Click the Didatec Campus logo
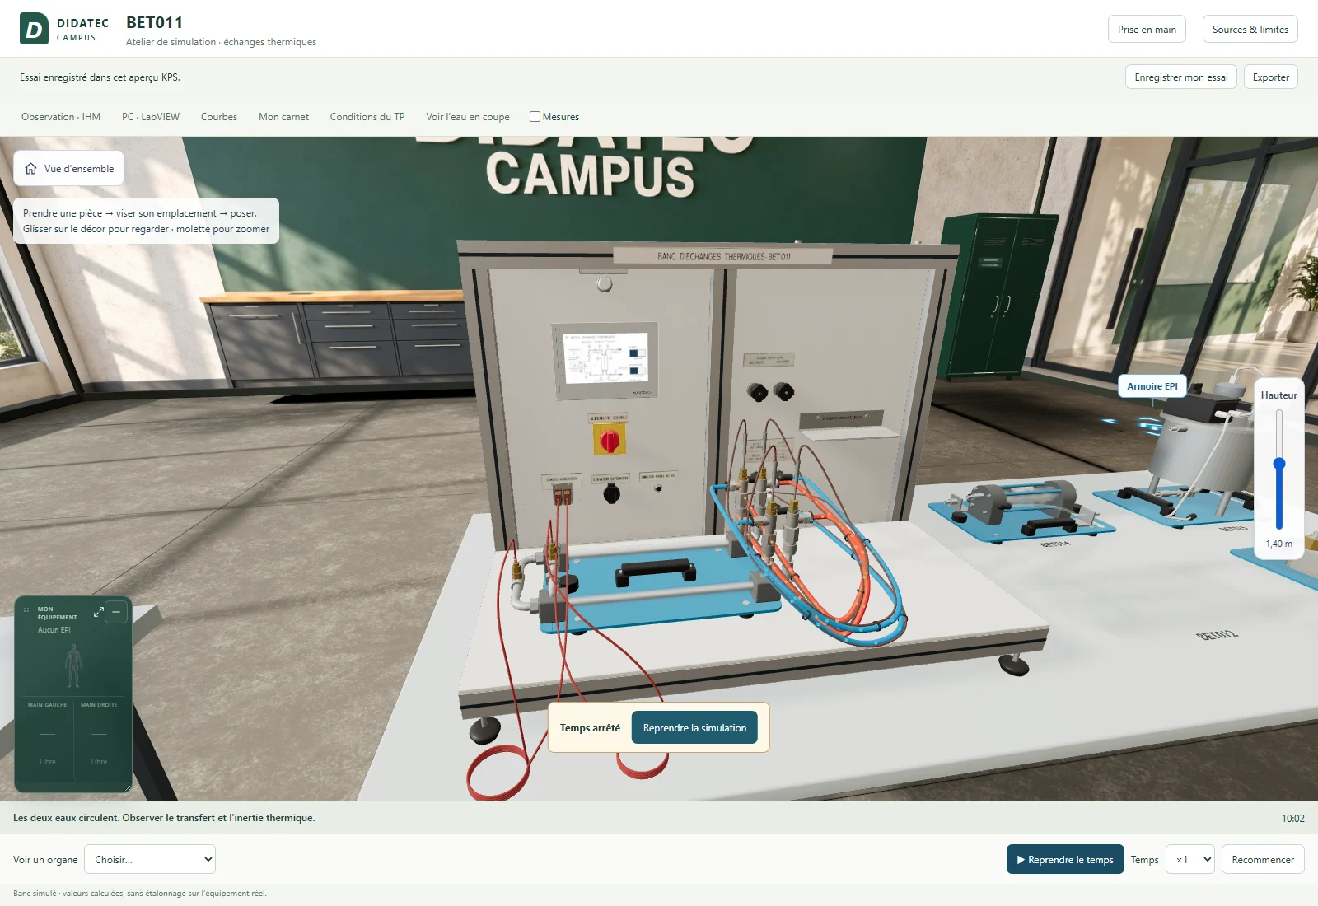 coord(64,29)
